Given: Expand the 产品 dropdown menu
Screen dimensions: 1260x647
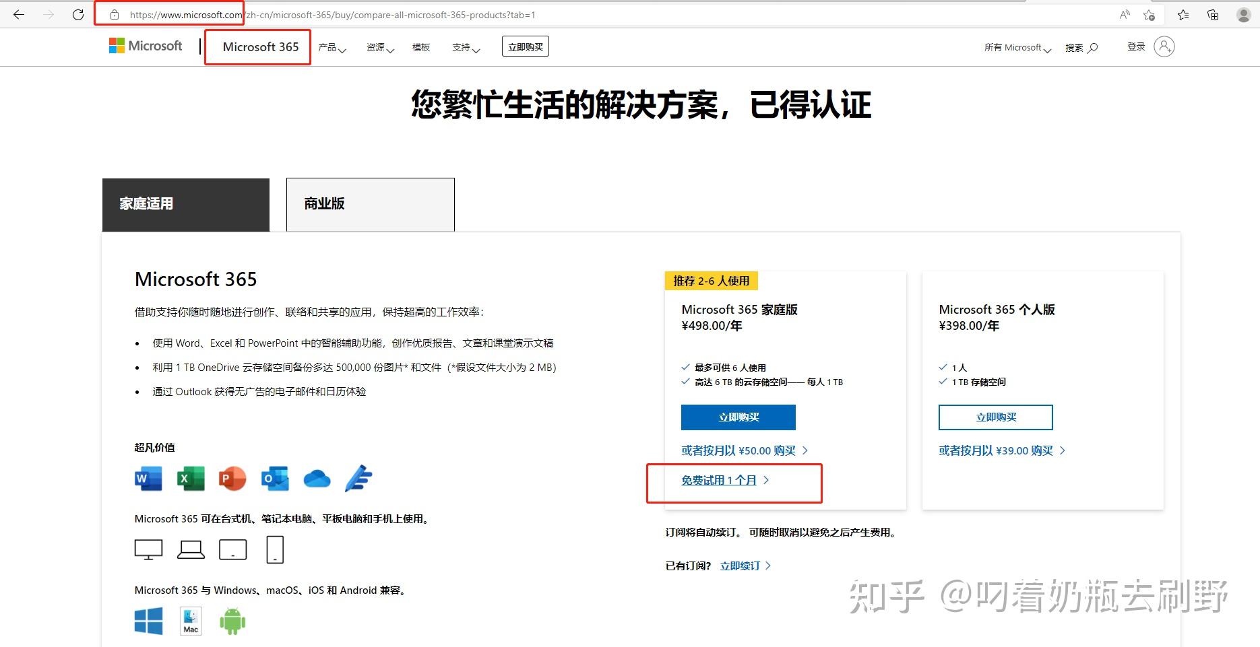Looking at the screenshot, I should [x=332, y=47].
